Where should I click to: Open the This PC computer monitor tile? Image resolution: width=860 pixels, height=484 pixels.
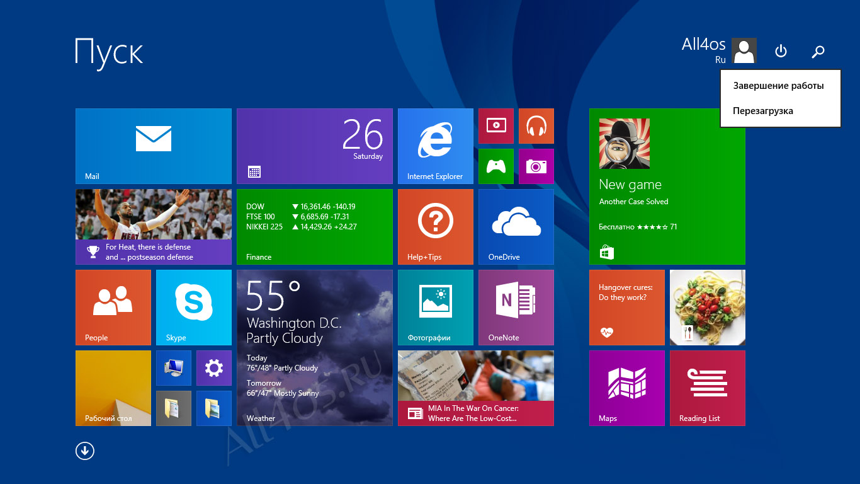point(174,368)
